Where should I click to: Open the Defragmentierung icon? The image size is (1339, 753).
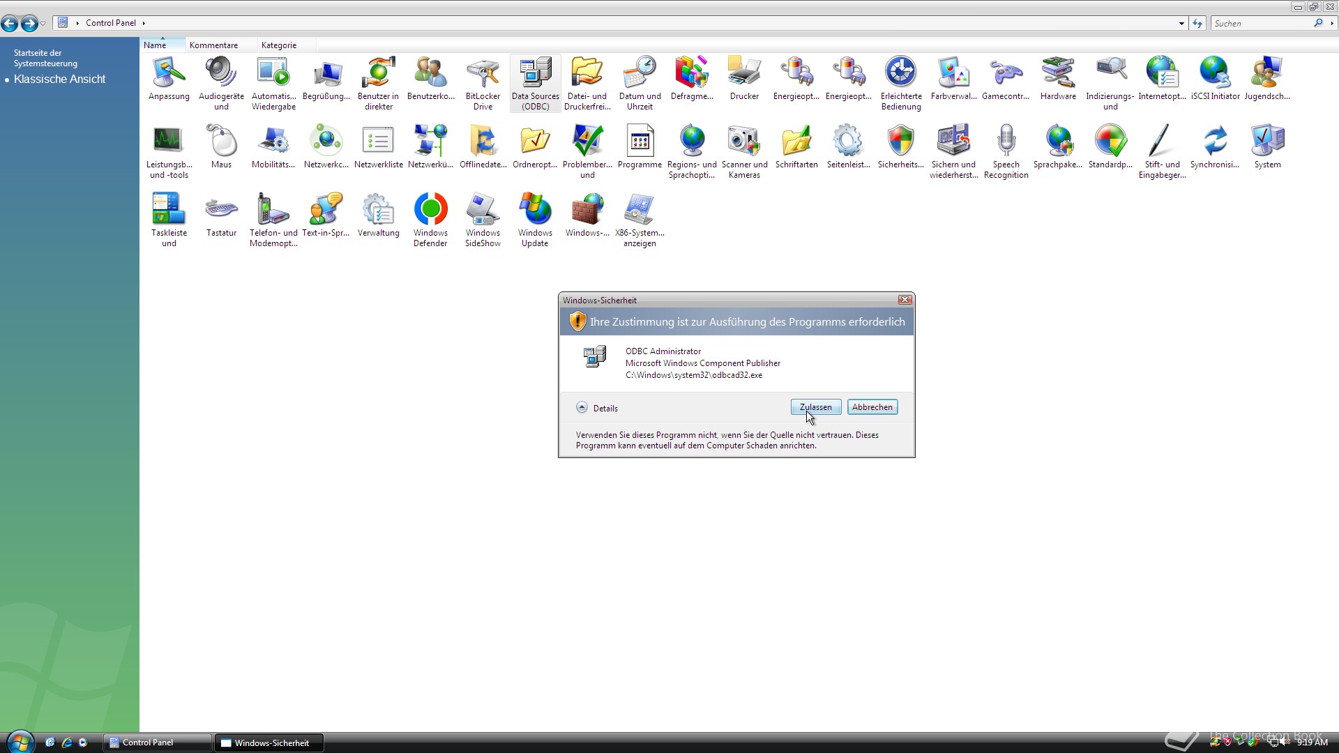coord(692,79)
